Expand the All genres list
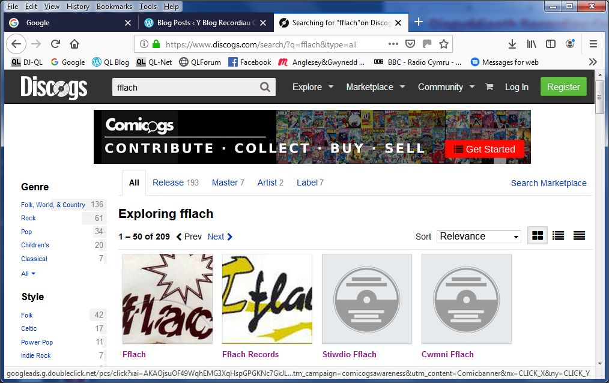This screenshot has height=383, width=609. click(x=28, y=274)
